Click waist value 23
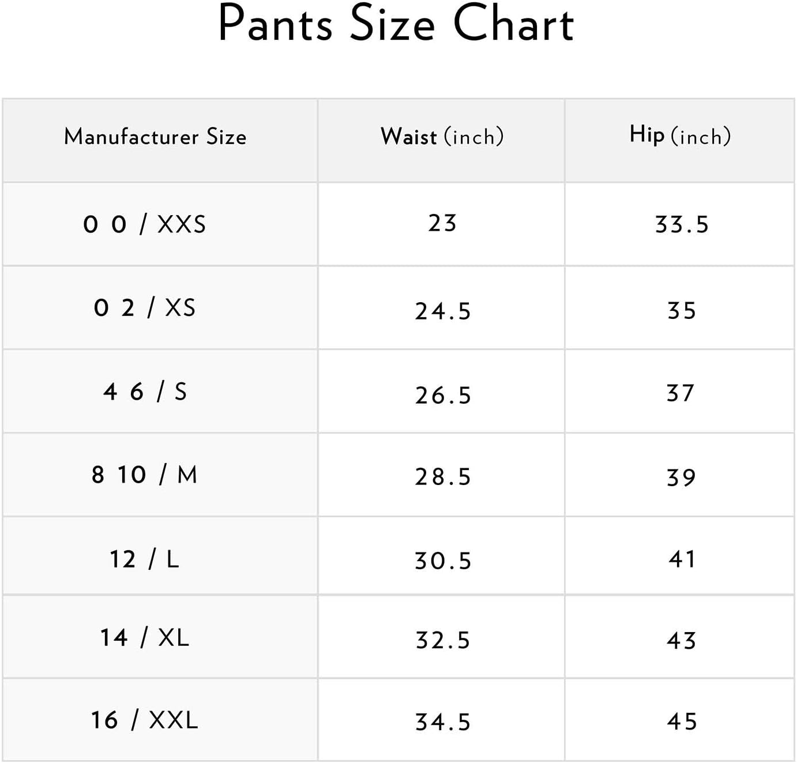Screen dimensions: 797x763 pyautogui.click(x=442, y=224)
